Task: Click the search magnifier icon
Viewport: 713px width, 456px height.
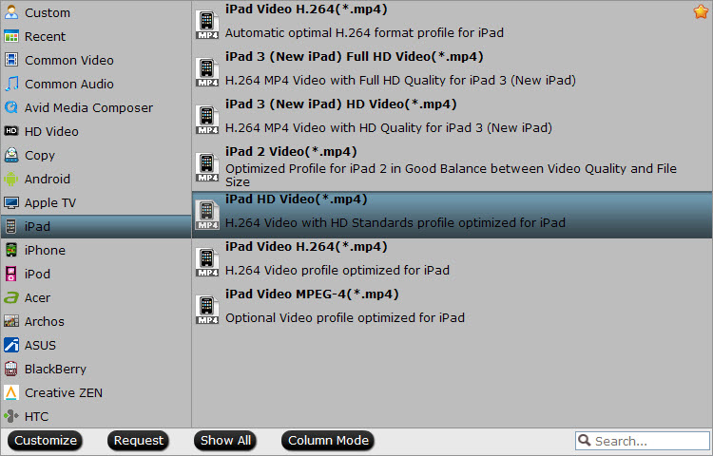Action: point(585,440)
